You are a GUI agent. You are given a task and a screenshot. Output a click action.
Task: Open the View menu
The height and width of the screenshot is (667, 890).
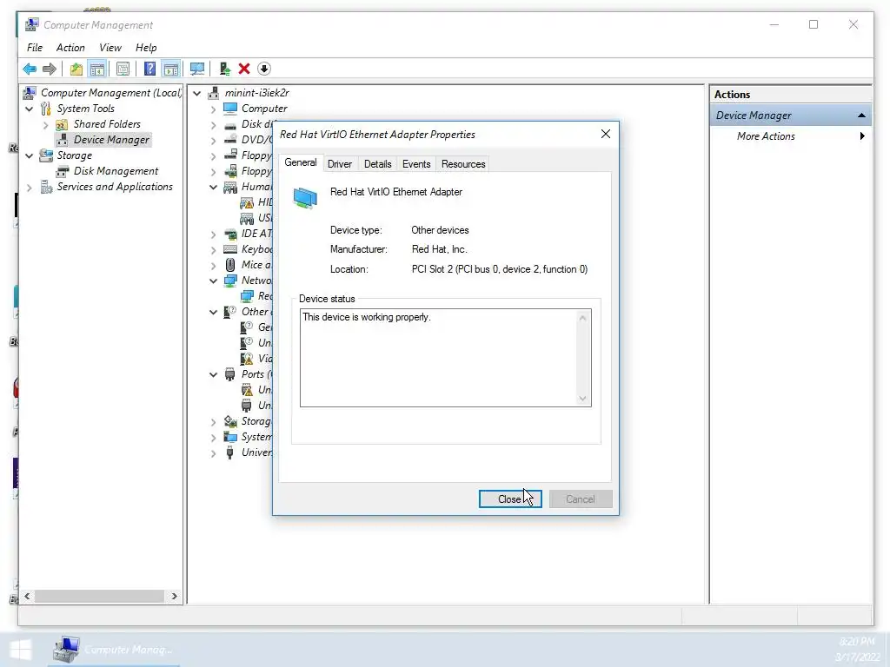click(110, 48)
